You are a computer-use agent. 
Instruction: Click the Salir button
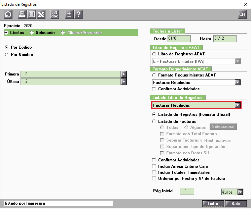tap(236, 204)
